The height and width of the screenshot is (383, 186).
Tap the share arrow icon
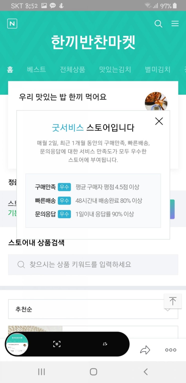[145, 350]
